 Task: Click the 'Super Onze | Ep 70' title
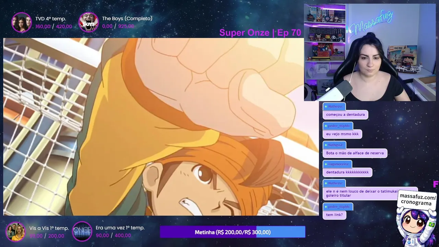tap(260, 33)
